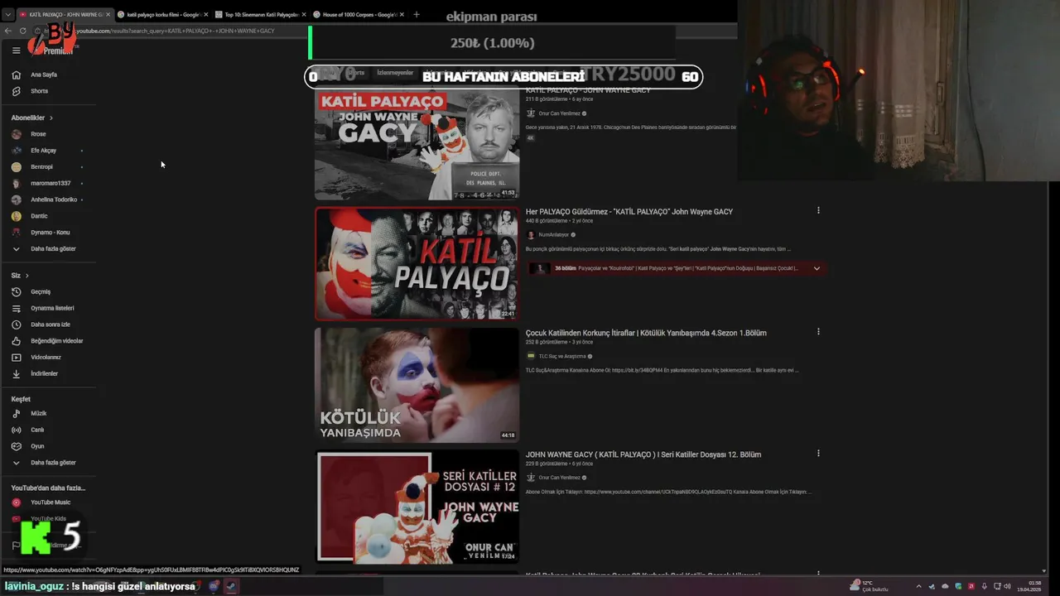Open more options for Çocuk Katilinden Korkunç İtiraflar

point(818,332)
